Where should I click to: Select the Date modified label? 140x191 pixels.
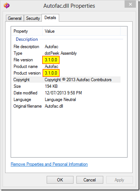coord(25,93)
